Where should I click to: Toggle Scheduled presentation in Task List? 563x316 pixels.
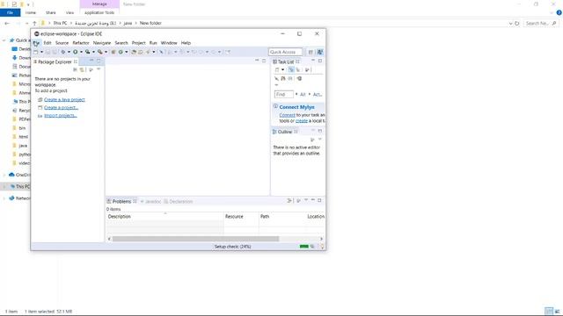click(x=298, y=69)
